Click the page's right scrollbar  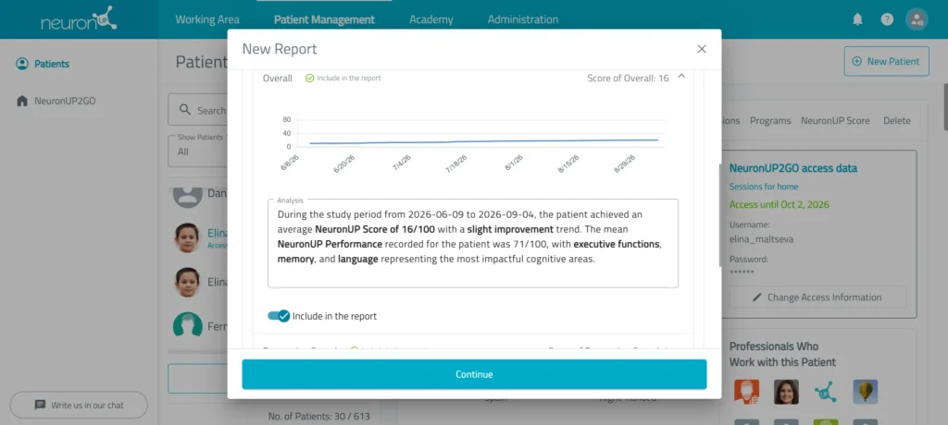944,107
